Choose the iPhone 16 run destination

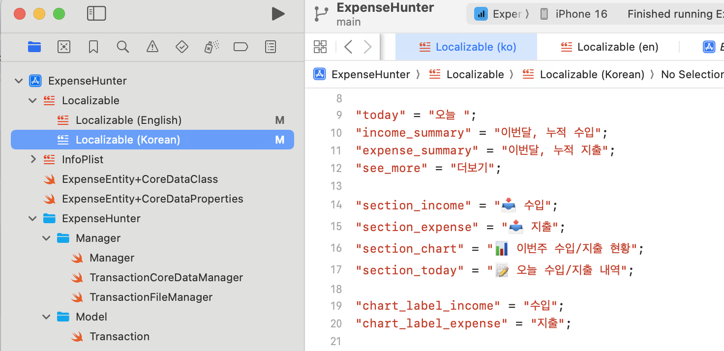point(573,14)
